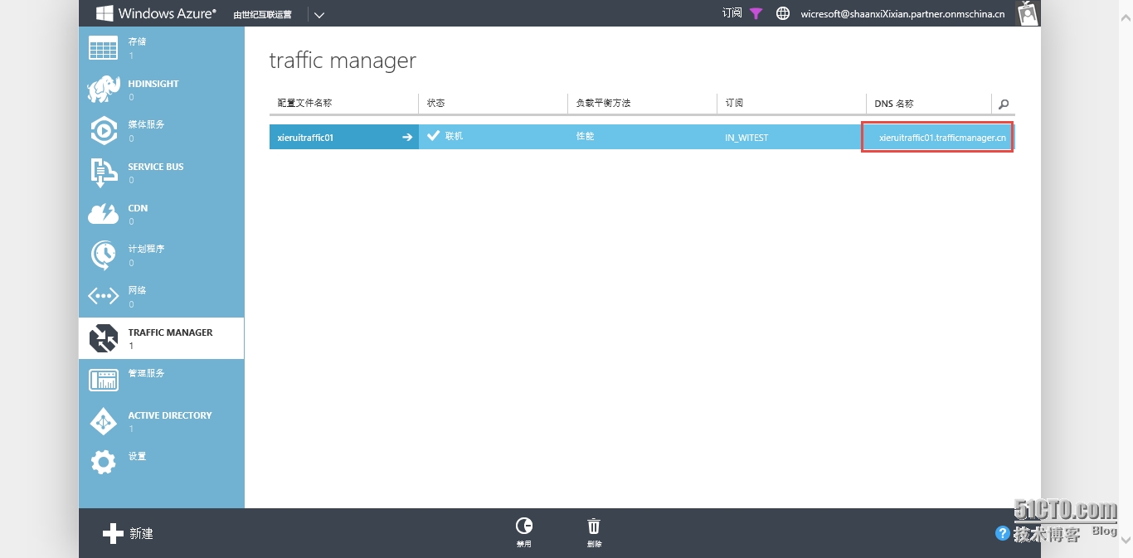Select the xieruitraffic01 profile name cell

click(x=344, y=137)
